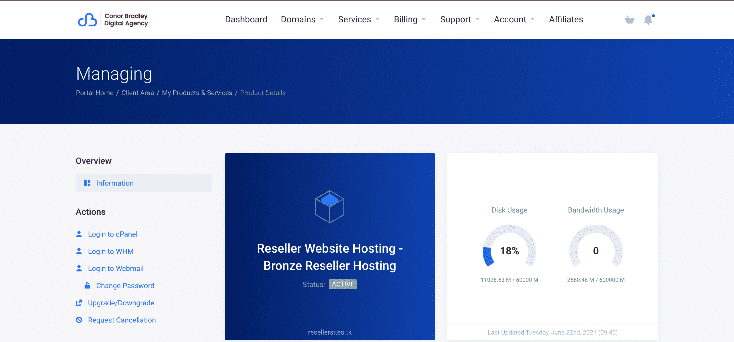Click the Conor Bradley Digital Agency logo
The width and height of the screenshot is (734, 342).
(113, 19)
